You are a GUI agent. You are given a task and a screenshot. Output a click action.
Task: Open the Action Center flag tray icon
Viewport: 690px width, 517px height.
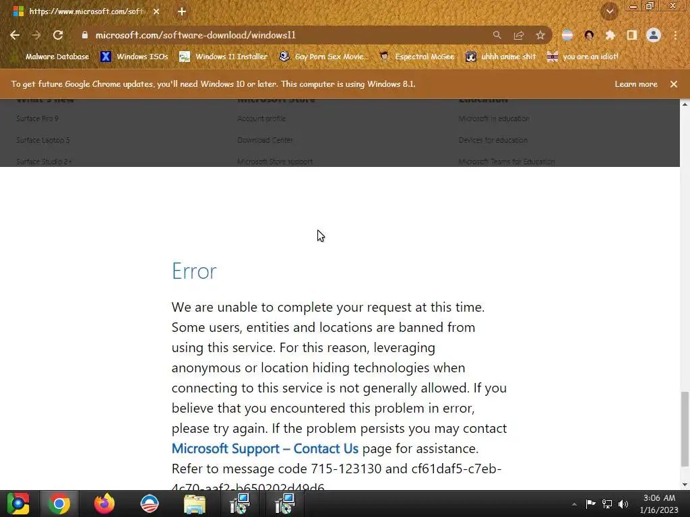590,504
